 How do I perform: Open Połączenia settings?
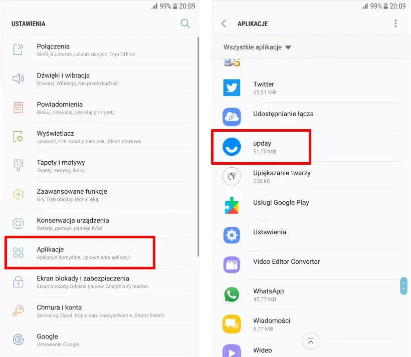pyautogui.click(x=100, y=50)
